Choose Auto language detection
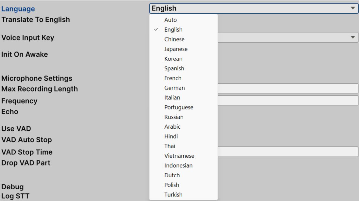 [171, 20]
